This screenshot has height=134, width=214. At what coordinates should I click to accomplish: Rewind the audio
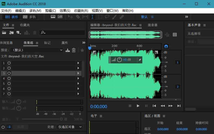click(162, 106)
